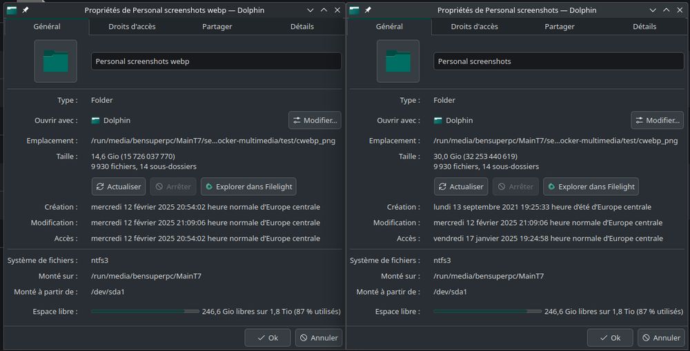Click Annuler in the Personal screenshots window
Image resolution: width=690 pixels, height=351 pixels.
point(661,338)
